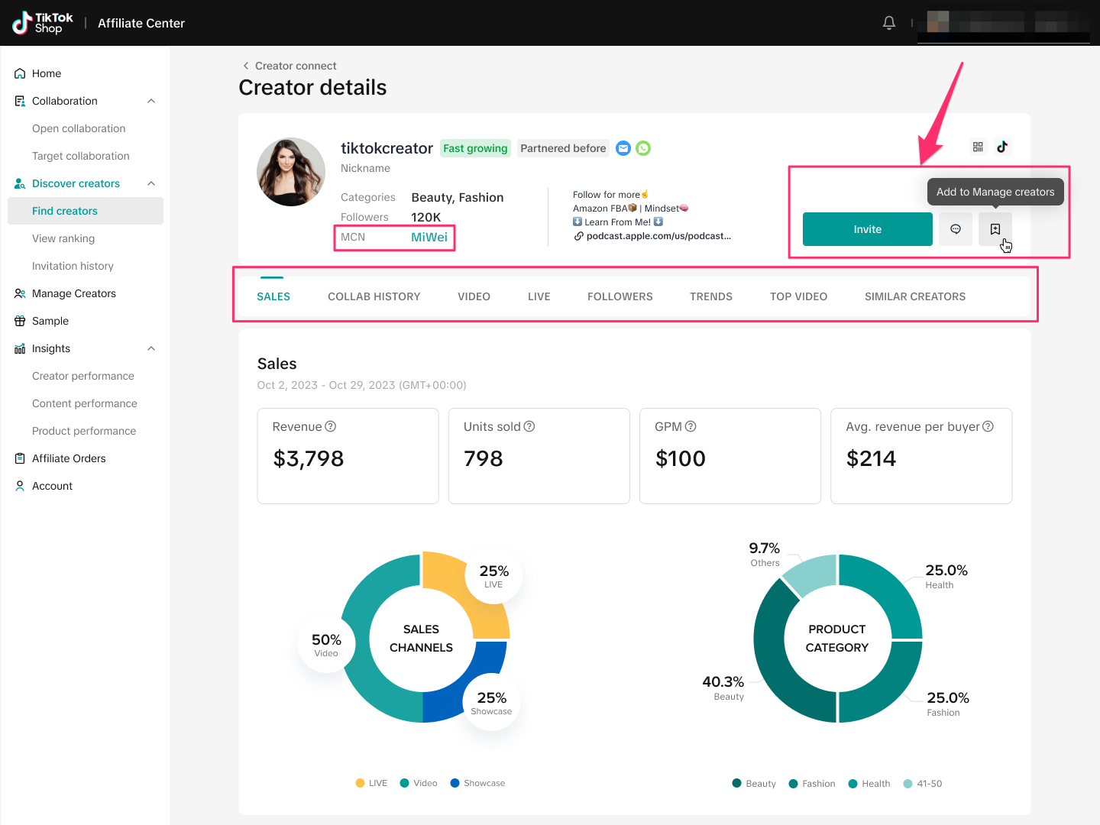
Task: Click the GPM help info icon
Action: pyautogui.click(x=691, y=426)
